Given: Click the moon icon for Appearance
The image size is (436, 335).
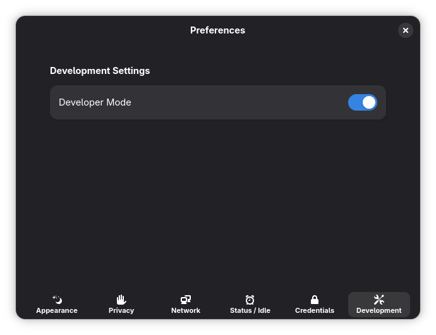Looking at the screenshot, I should (57, 300).
